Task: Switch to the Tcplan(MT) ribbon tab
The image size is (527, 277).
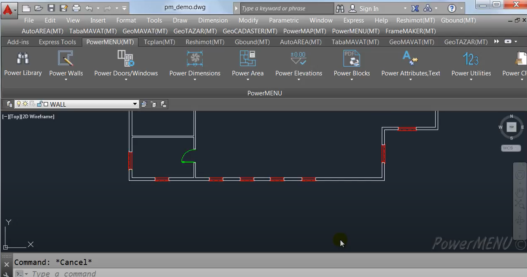Action: (159, 42)
